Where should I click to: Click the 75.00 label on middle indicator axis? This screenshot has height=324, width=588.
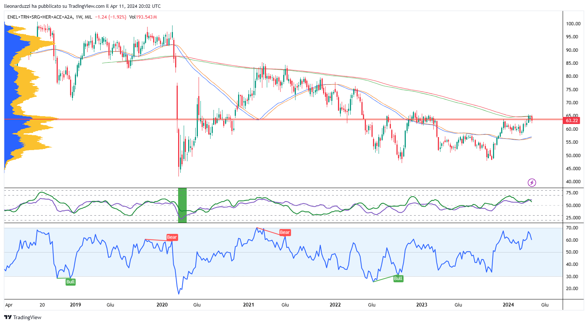pos(572,193)
